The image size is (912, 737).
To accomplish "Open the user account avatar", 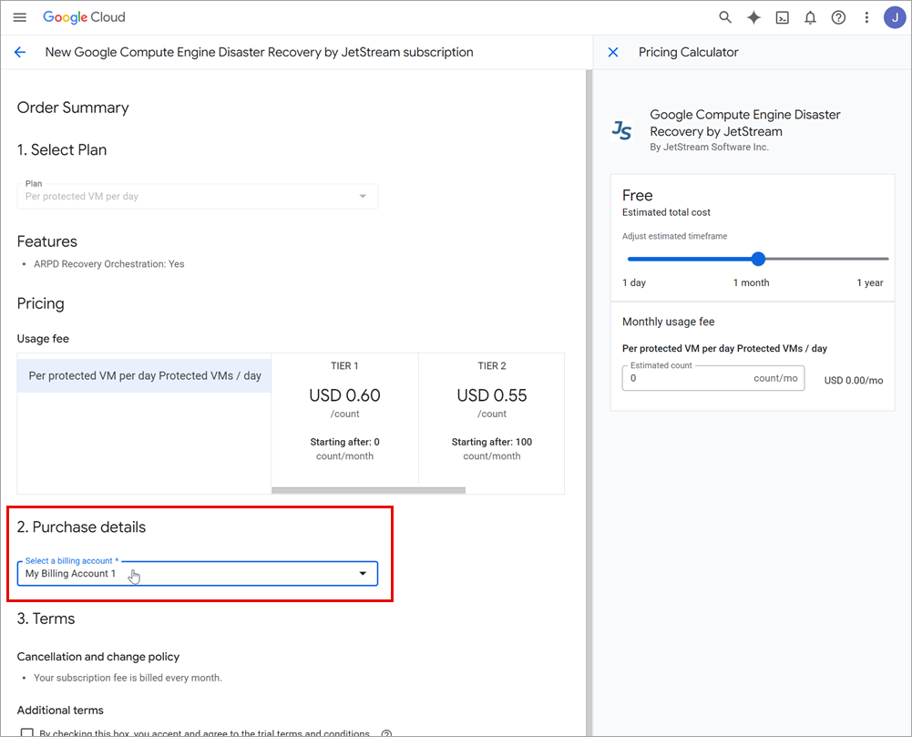I will pyautogui.click(x=894, y=17).
